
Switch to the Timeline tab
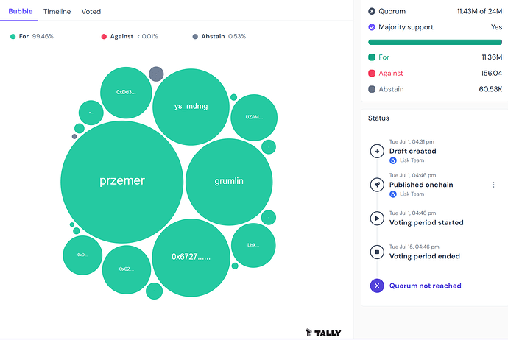[57, 11]
